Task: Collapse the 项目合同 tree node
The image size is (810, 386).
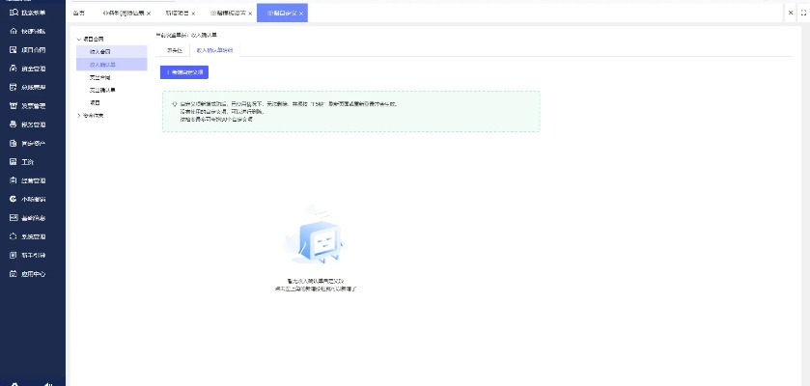Action: tap(79, 39)
